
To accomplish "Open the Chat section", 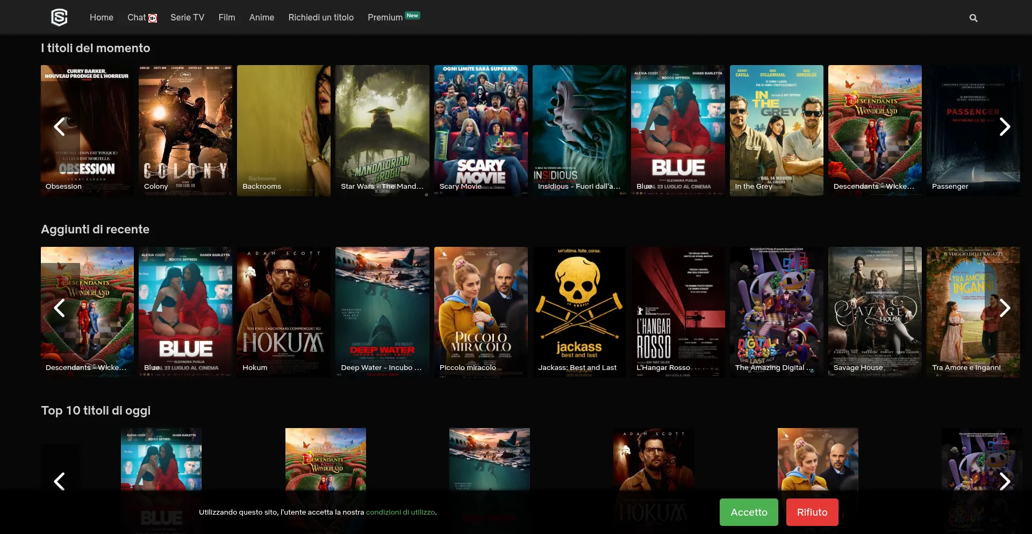I will 137,18.
